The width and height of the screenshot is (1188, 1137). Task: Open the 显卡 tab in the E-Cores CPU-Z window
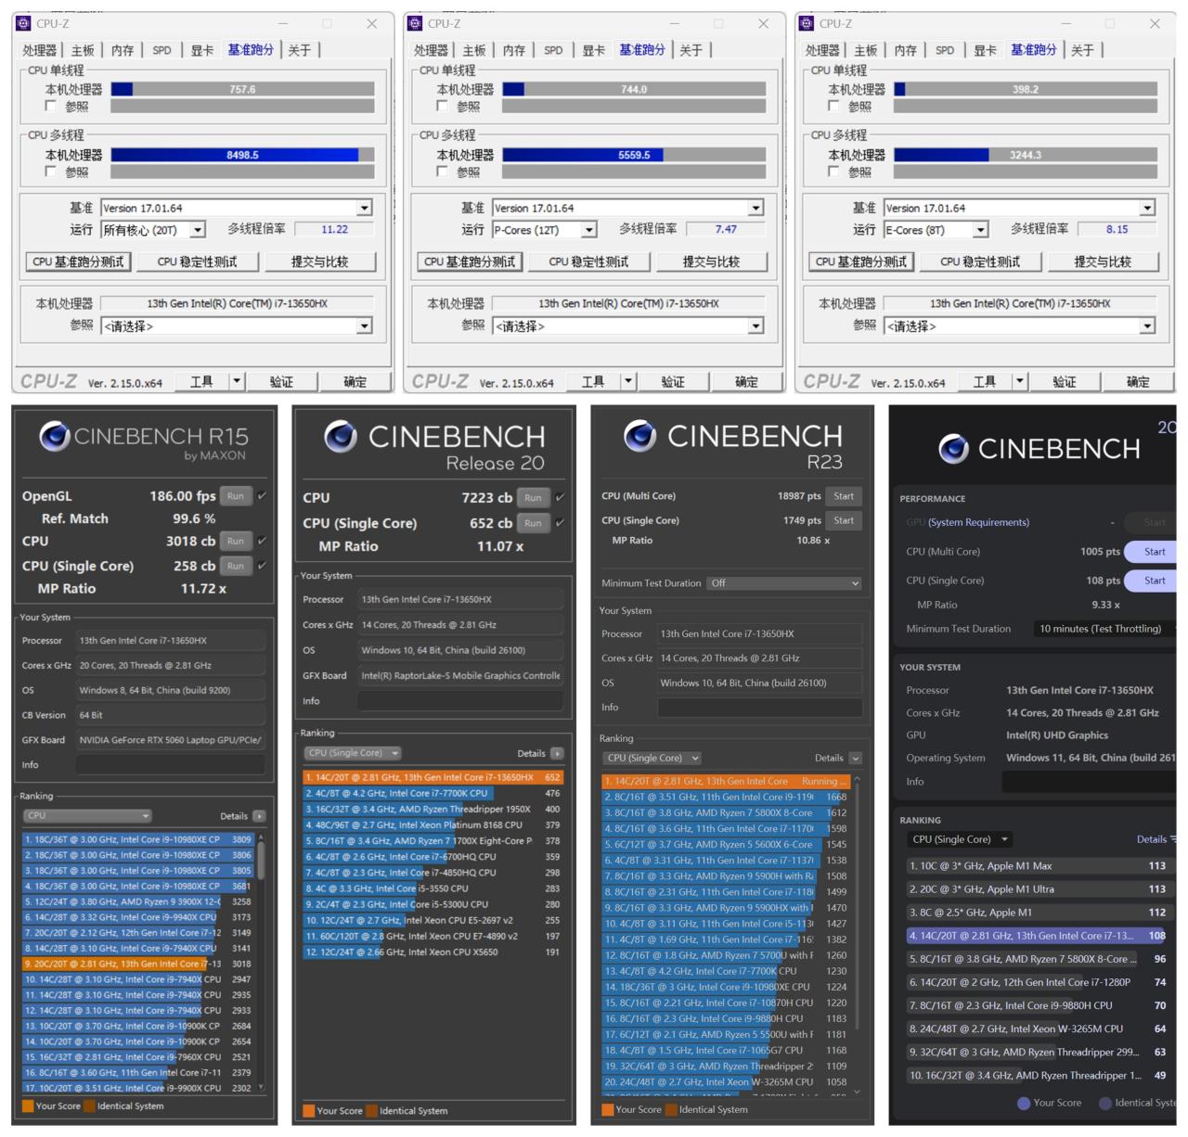[x=985, y=50]
